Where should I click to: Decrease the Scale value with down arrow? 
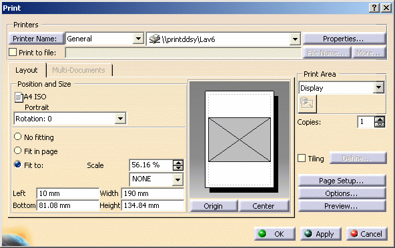(178, 168)
